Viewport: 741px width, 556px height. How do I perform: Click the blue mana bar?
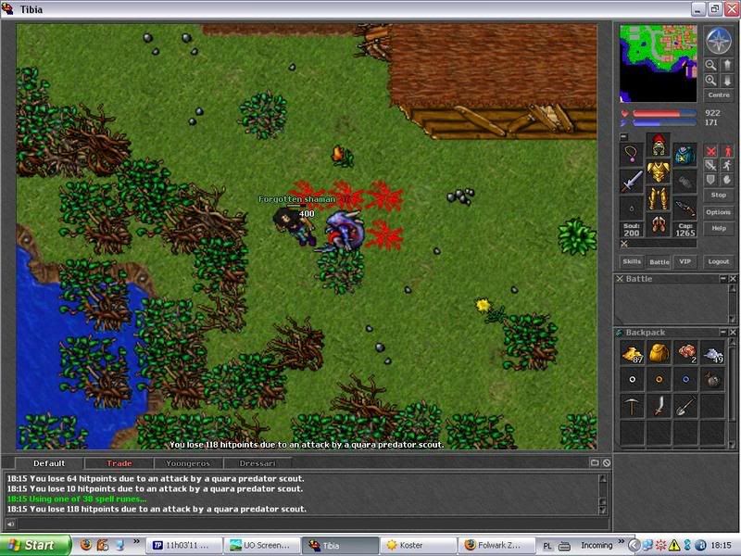point(664,123)
